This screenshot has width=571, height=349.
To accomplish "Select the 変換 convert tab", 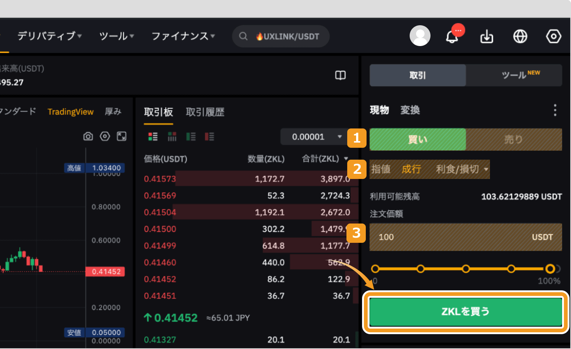I will [410, 110].
